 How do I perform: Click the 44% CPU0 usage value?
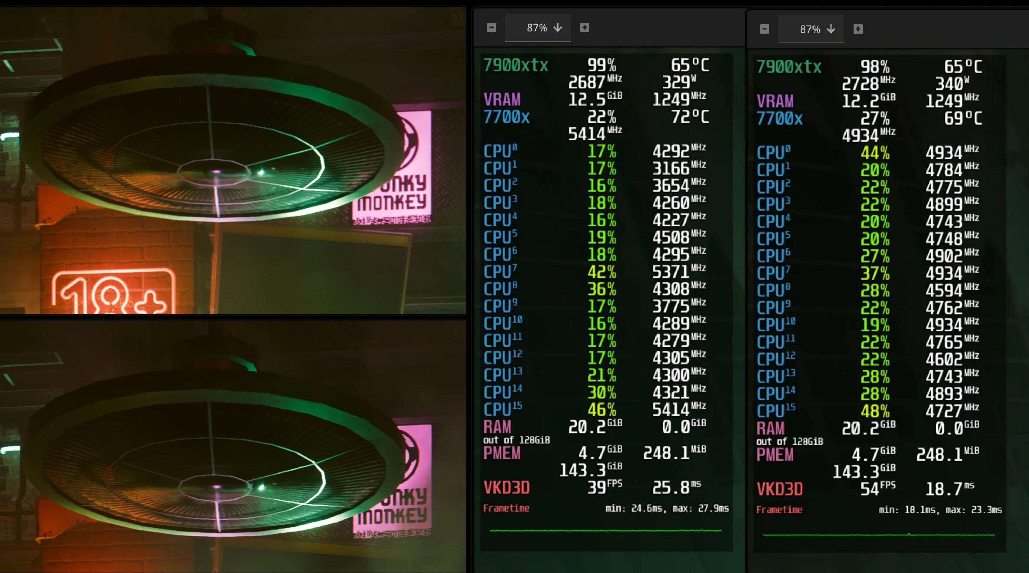pyautogui.click(x=875, y=153)
